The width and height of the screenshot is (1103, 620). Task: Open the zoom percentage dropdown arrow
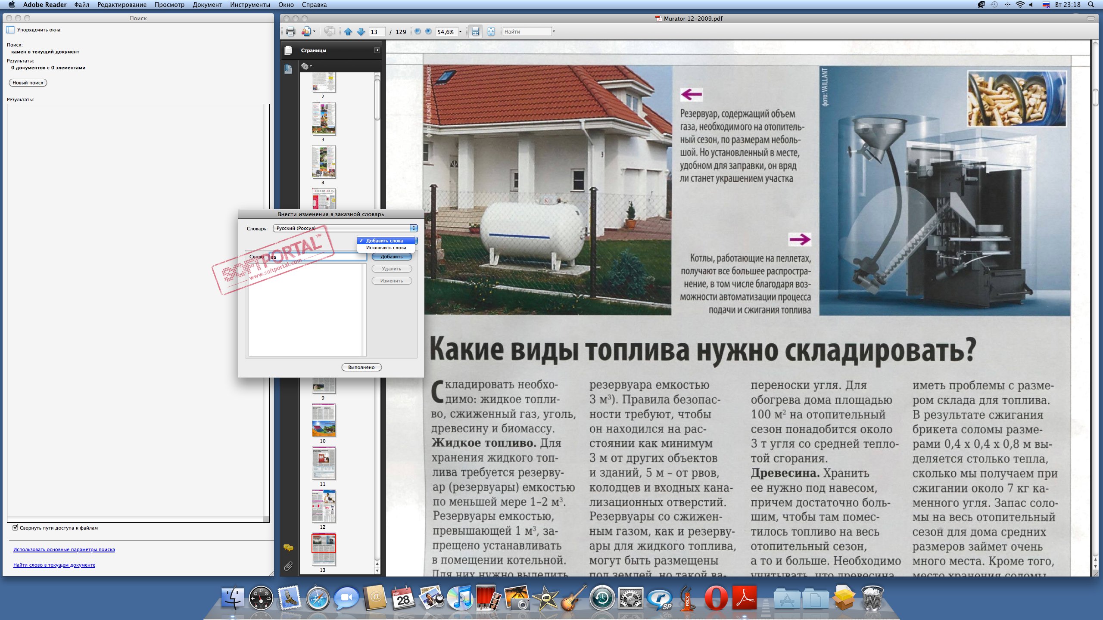(x=460, y=31)
